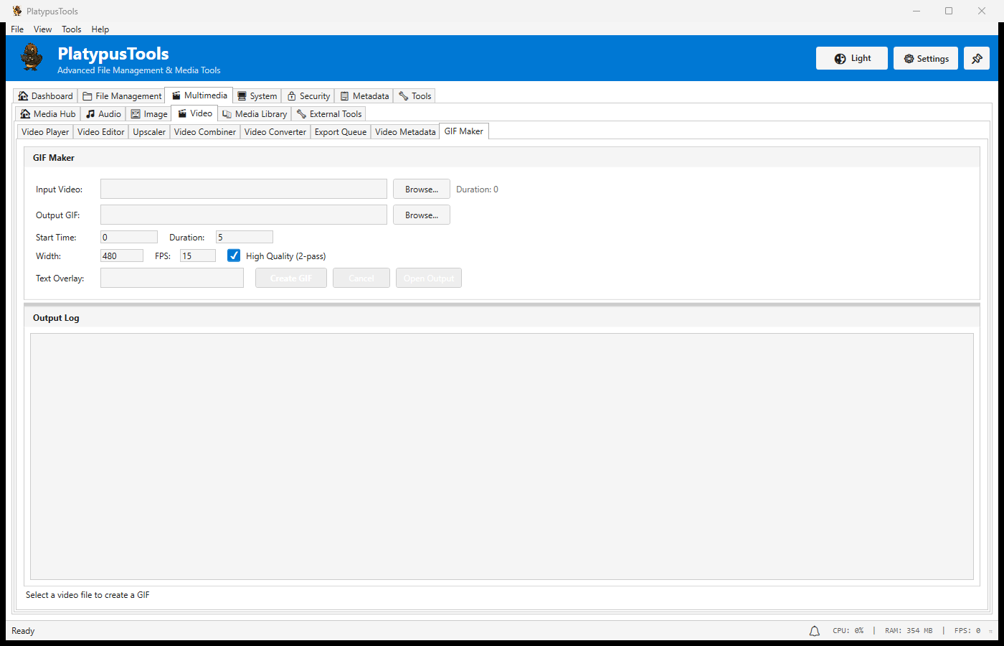Uncheck High Quality (2-pass) checkbox
Screen dimensions: 1004x646
234,256
